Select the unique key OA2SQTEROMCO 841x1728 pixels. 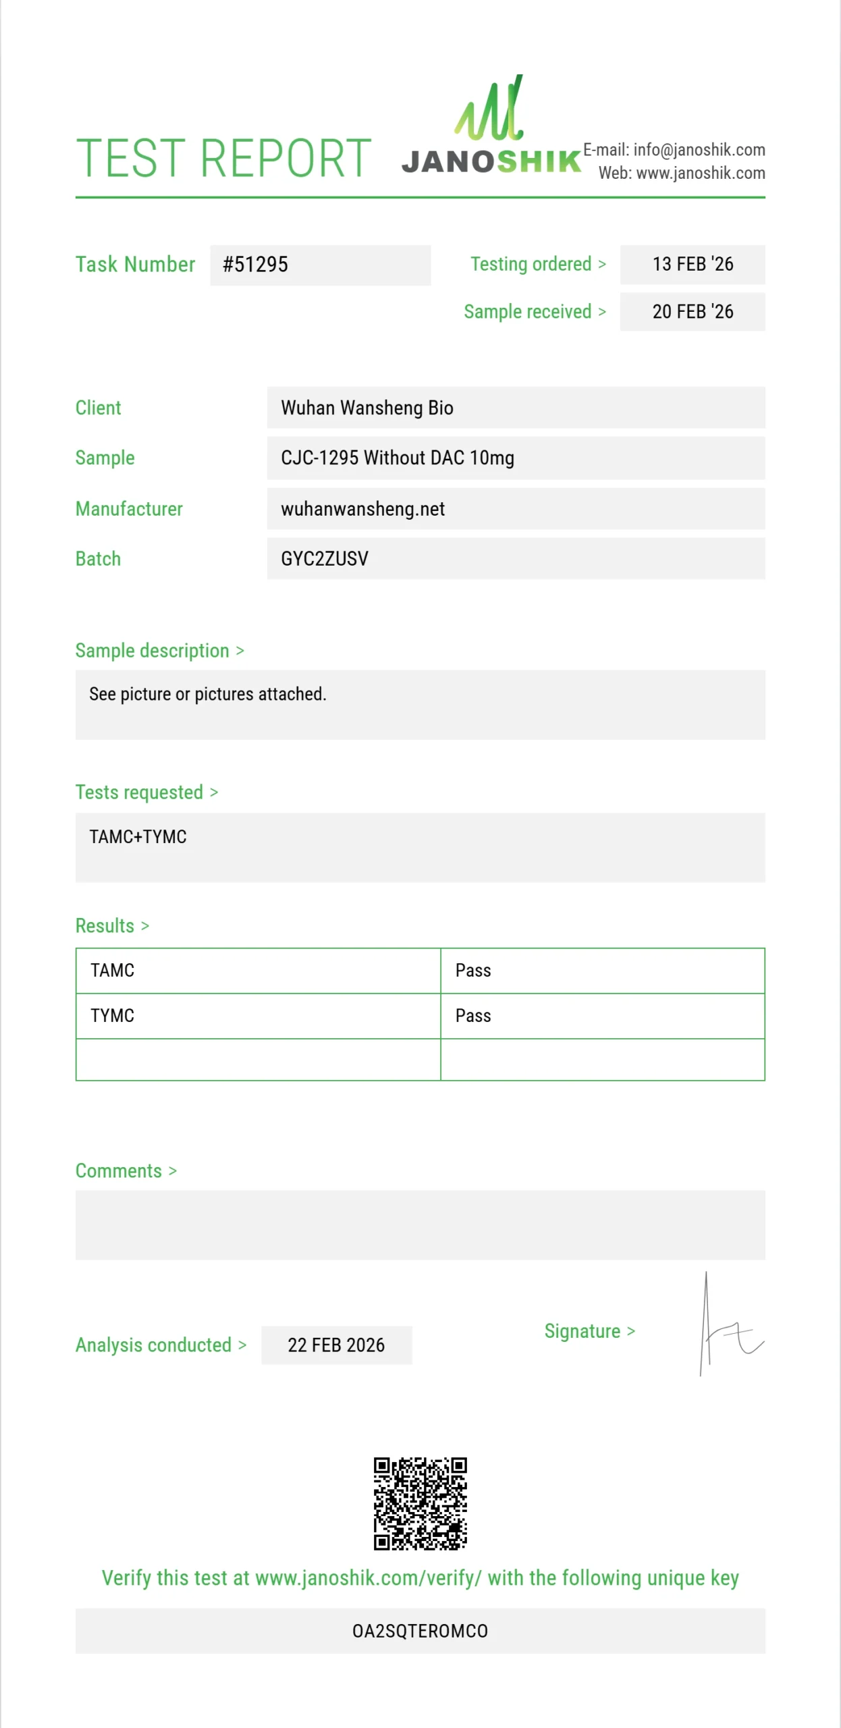(x=420, y=1631)
